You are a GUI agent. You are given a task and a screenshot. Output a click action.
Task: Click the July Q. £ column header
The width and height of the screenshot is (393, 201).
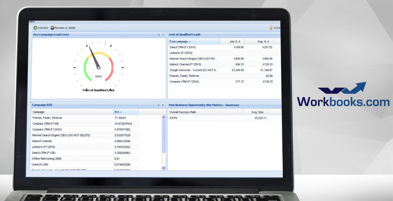point(232,41)
